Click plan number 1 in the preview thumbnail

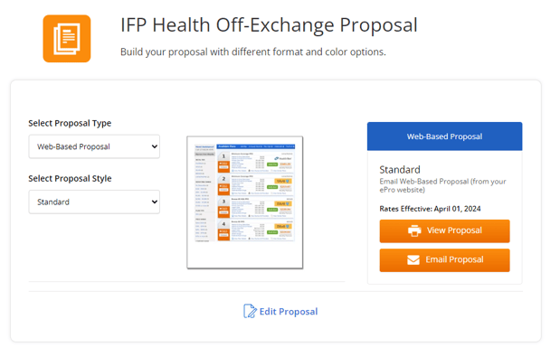click(224, 156)
